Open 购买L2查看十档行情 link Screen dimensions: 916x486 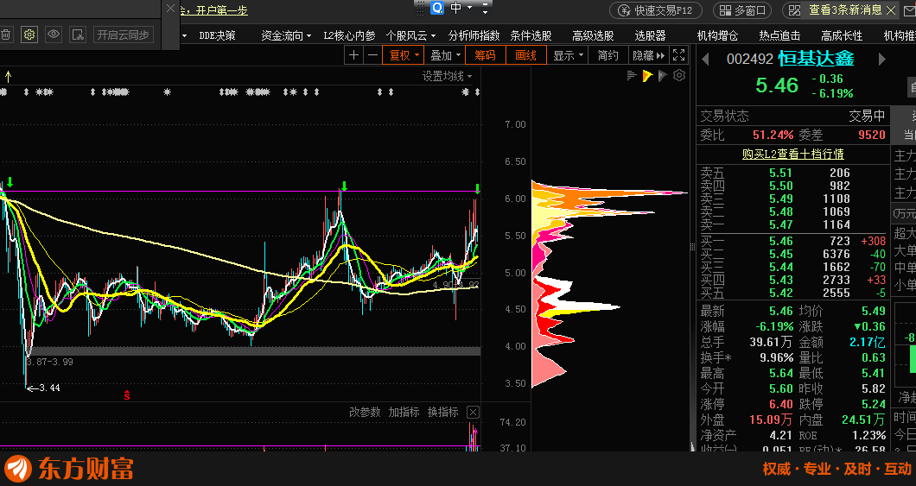pos(792,154)
